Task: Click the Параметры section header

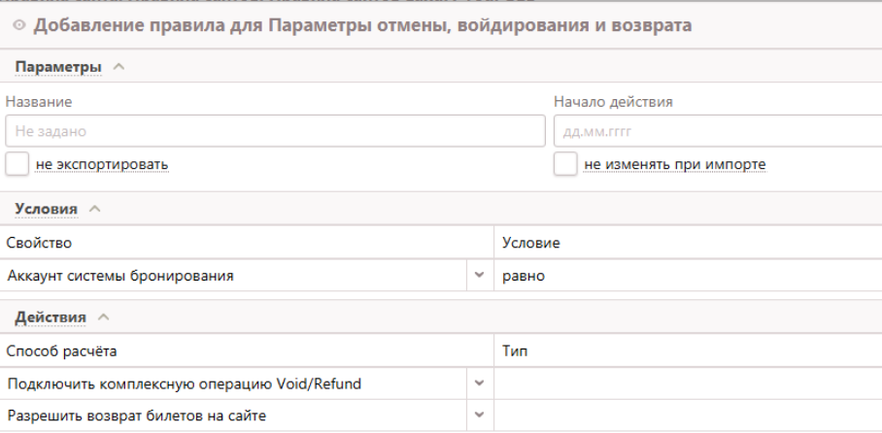Action: coord(58,67)
